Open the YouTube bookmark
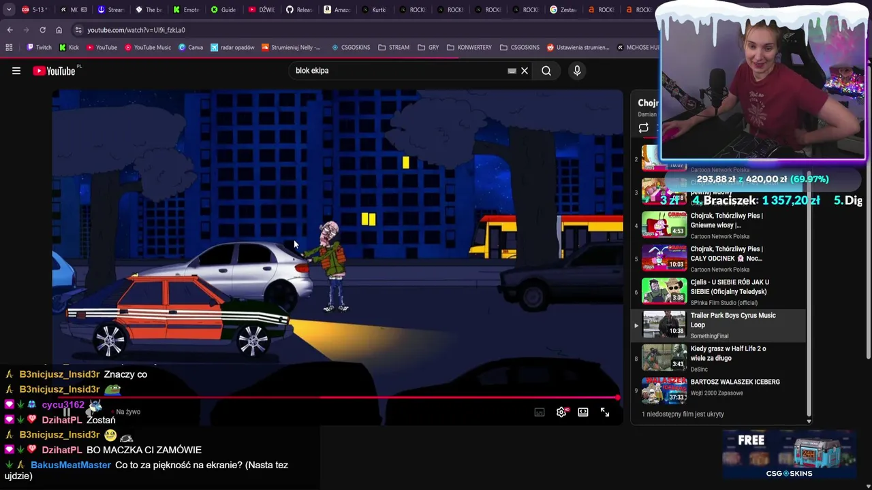The height and width of the screenshot is (490, 872). coord(102,48)
